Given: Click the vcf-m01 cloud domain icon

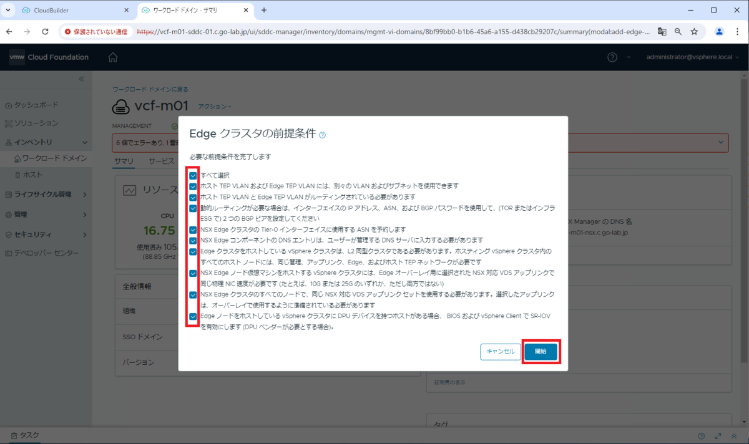Looking at the screenshot, I should (x=121, y=107).
